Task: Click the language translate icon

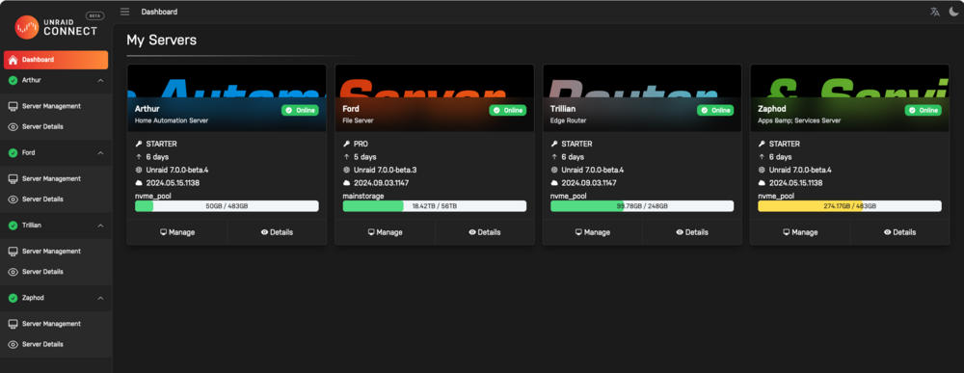Action: pos(935,12)
